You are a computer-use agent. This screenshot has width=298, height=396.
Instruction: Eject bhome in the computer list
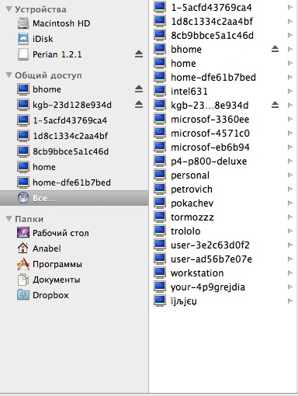click(x=275, y=49)
